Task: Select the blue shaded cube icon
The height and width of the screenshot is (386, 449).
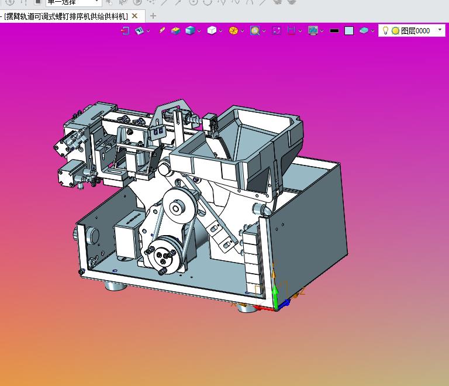Action: (190, 30)
